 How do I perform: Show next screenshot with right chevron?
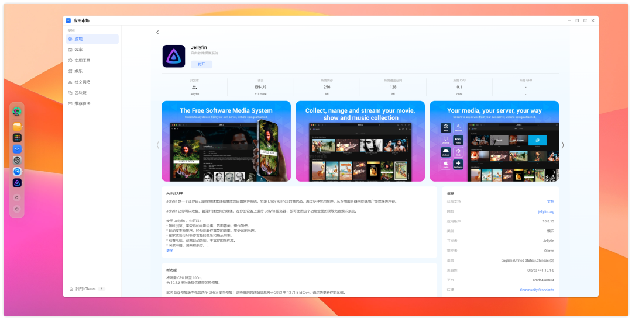coord(562,145)
